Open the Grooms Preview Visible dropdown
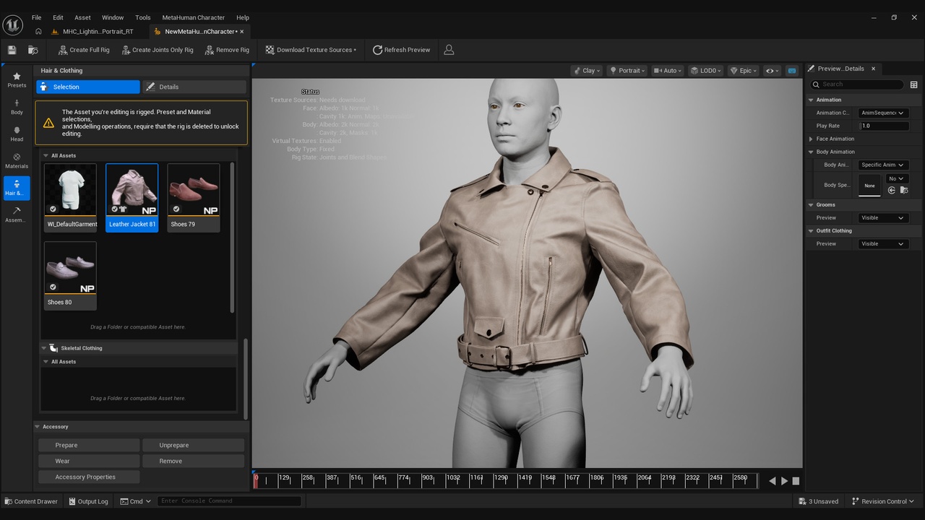Viewport: 925px width, 520px height. 883,217
